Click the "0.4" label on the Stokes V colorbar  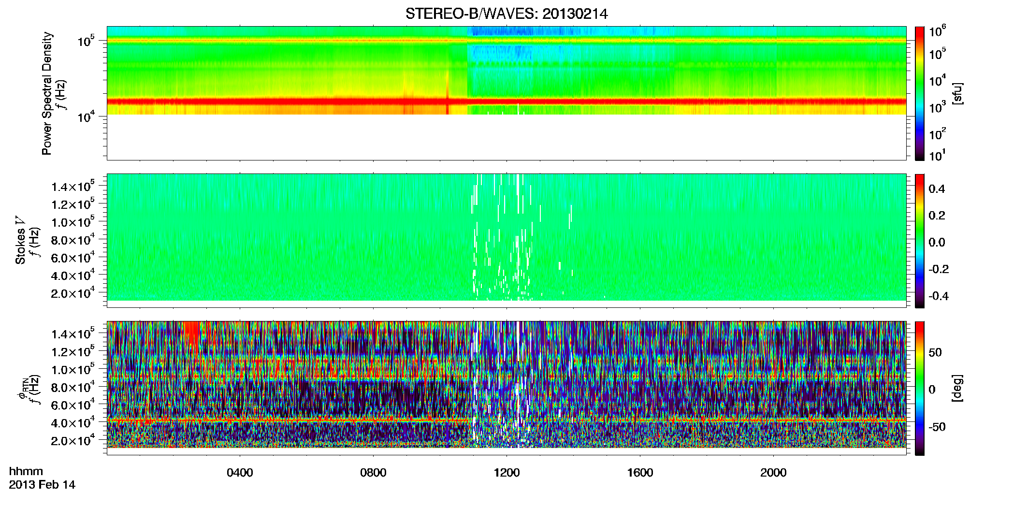pyautogui.click(x=937, y=189)
